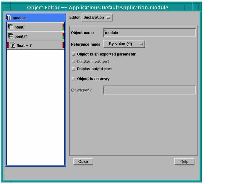The image size is (230, 184).
Task: Click the minimize dot icon in title bar
Action: 188,7
